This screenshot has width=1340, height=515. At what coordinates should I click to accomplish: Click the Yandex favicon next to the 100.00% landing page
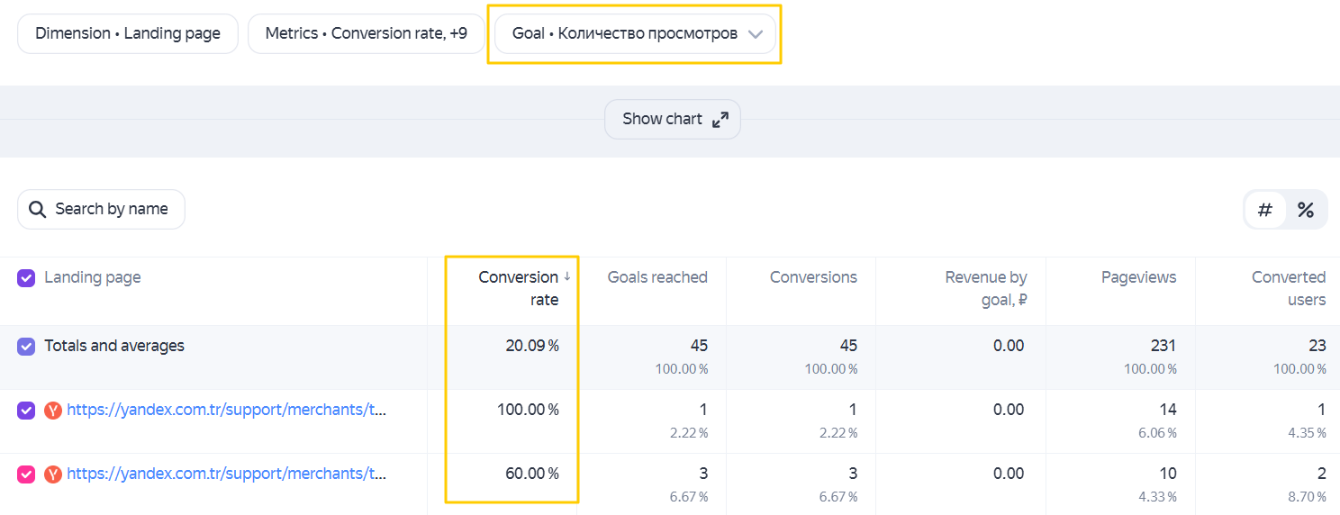53,411
